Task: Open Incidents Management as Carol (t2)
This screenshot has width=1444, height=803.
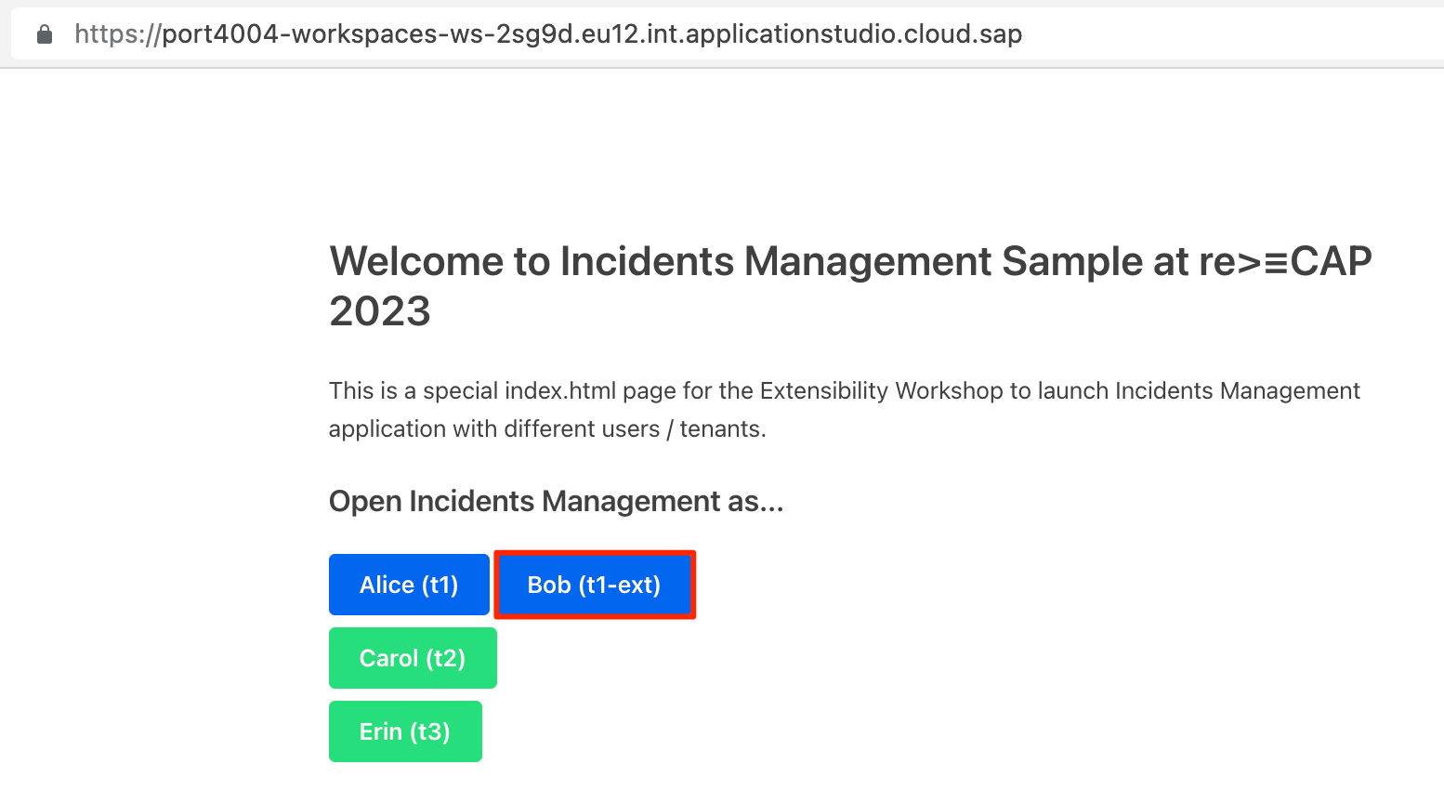Action: 413,658
